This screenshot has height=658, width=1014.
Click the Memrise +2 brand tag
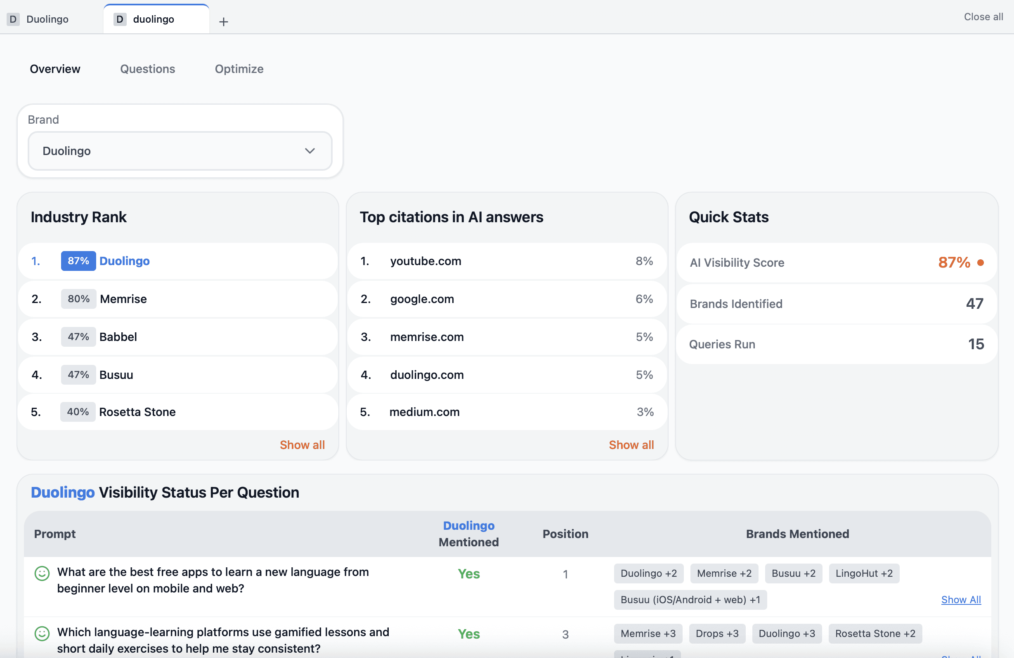click(724, 573)
